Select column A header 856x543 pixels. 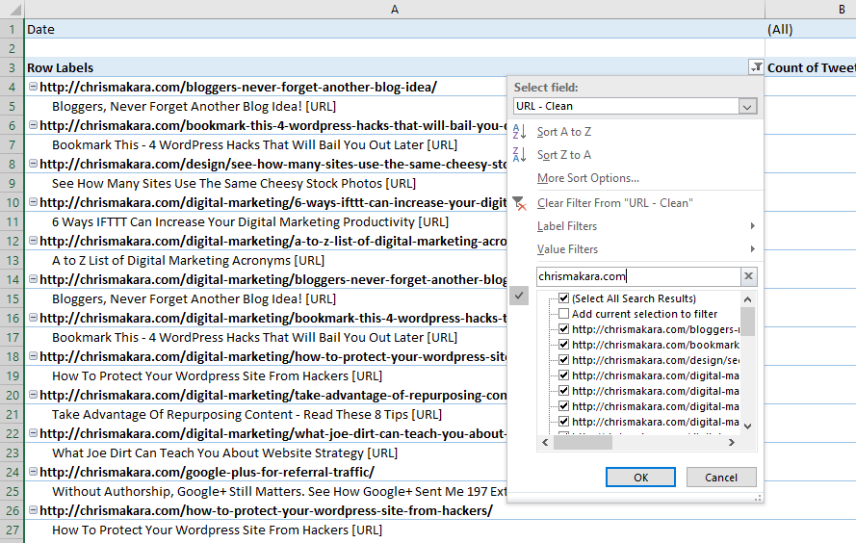(x=395, y=10)
